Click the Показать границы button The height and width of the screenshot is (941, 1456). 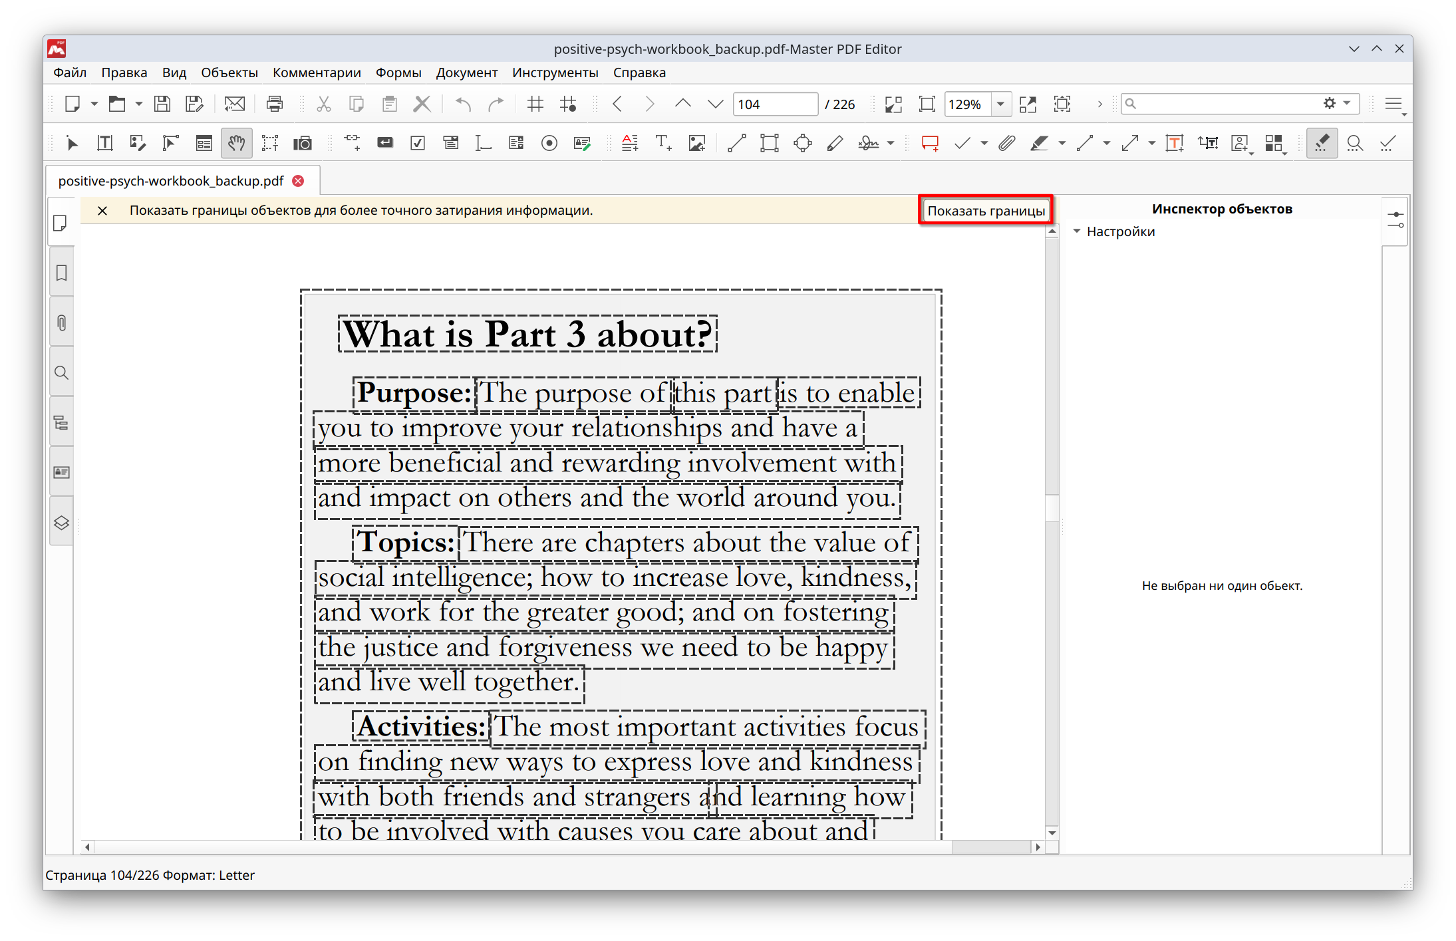point(986,211)
